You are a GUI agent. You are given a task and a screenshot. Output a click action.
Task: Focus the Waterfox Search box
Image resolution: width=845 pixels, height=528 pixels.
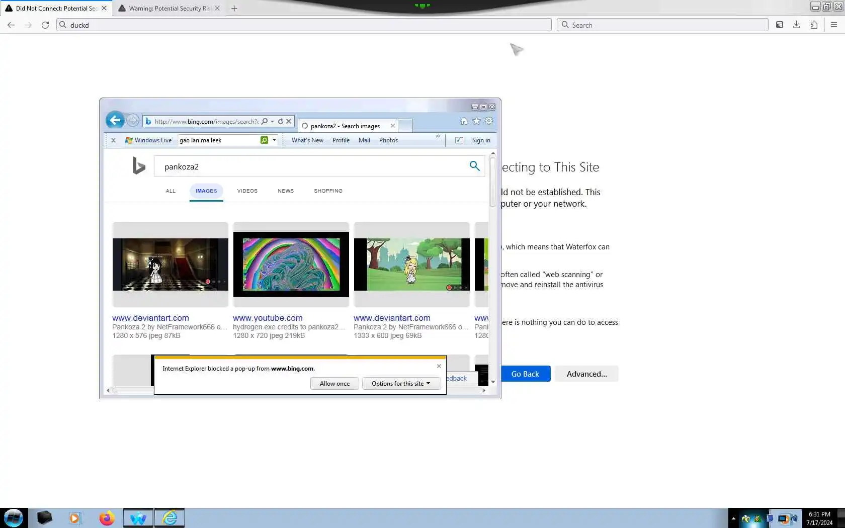pyautogui.click(x=662, y=25)
